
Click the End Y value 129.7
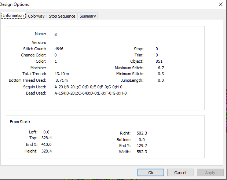point(142,146)
